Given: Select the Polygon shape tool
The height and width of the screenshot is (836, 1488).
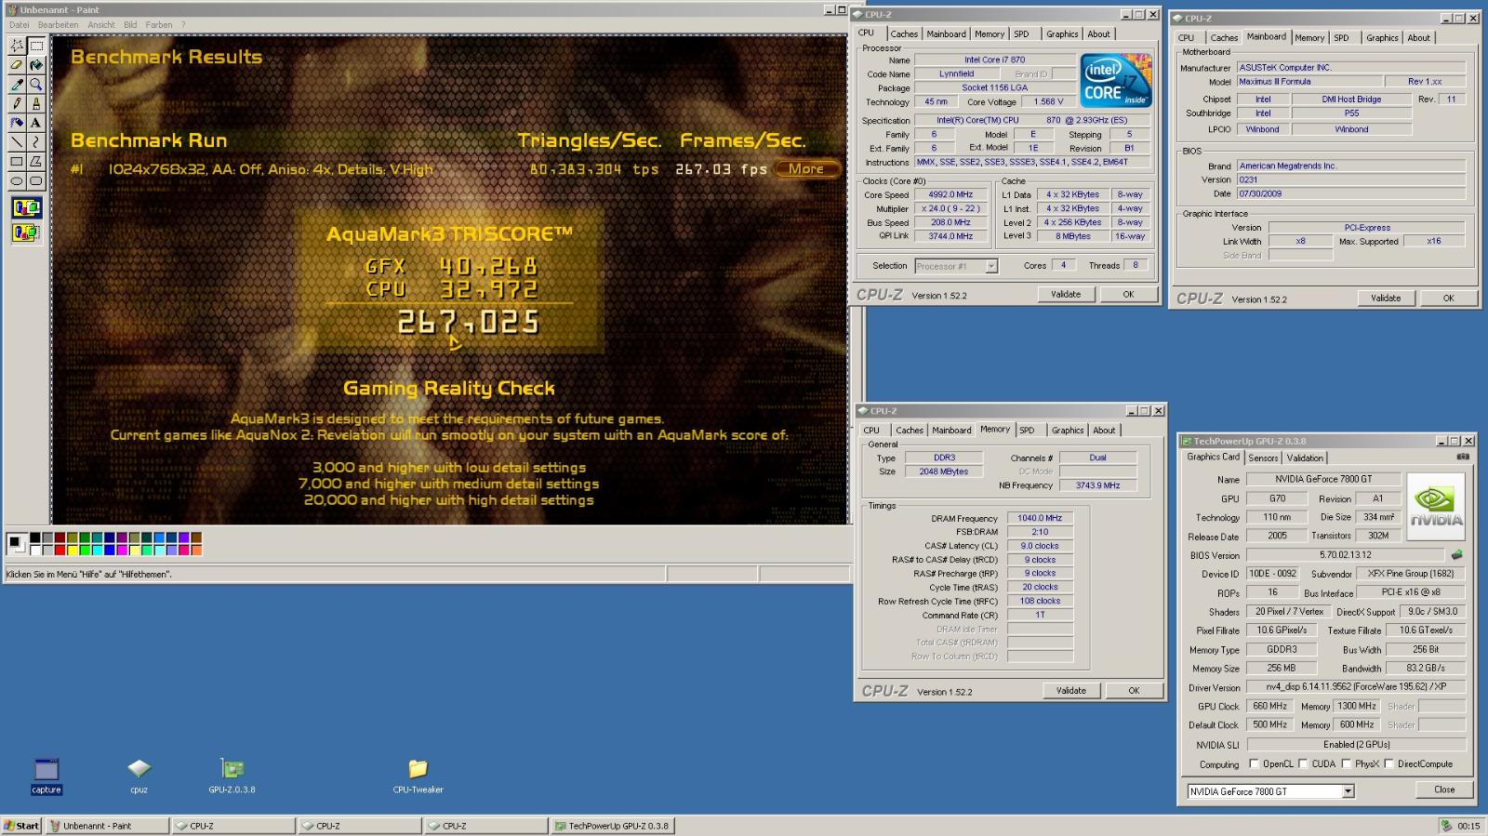Looking at the screenshot, I should [36, 162].
